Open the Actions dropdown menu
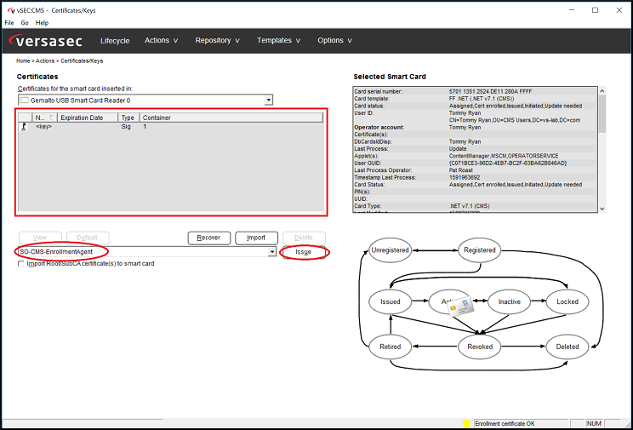Image resolution: width=633 pixels, height=430 pixels. click(x=161, y=40)
